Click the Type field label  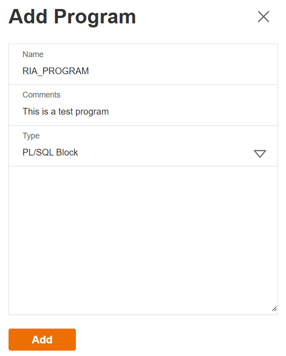click(x=31, y=136)
